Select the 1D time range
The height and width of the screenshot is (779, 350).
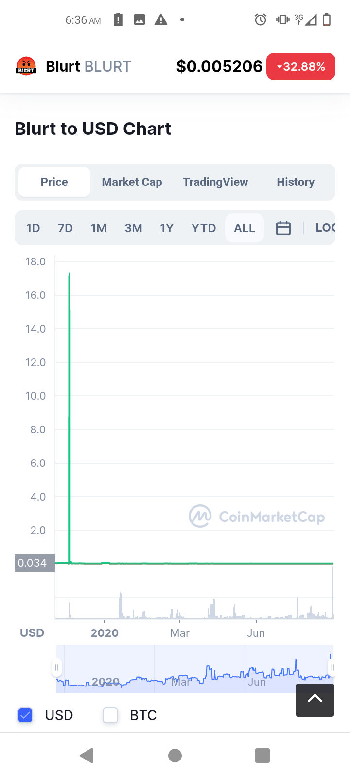tap(33, 228)
